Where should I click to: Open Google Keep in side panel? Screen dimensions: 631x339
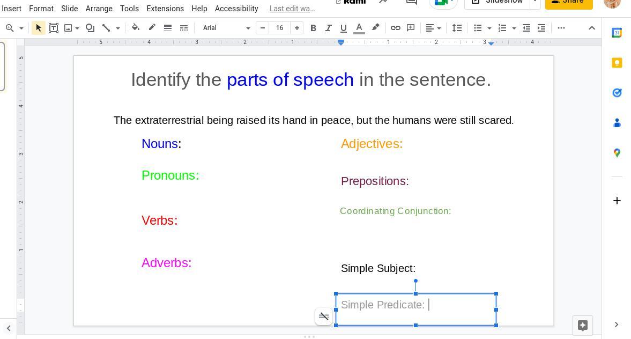[x=617, y=63]
